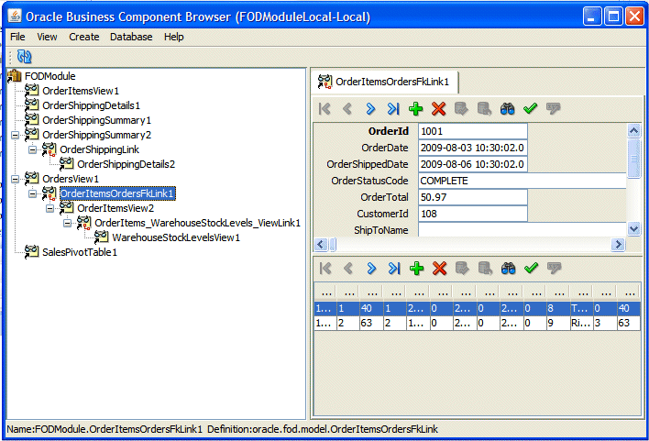Click the vertical scrollbar up arrow

coord(633,131)
